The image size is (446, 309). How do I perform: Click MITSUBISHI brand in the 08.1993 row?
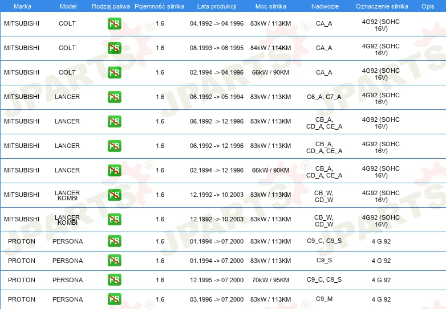(22, 48)
